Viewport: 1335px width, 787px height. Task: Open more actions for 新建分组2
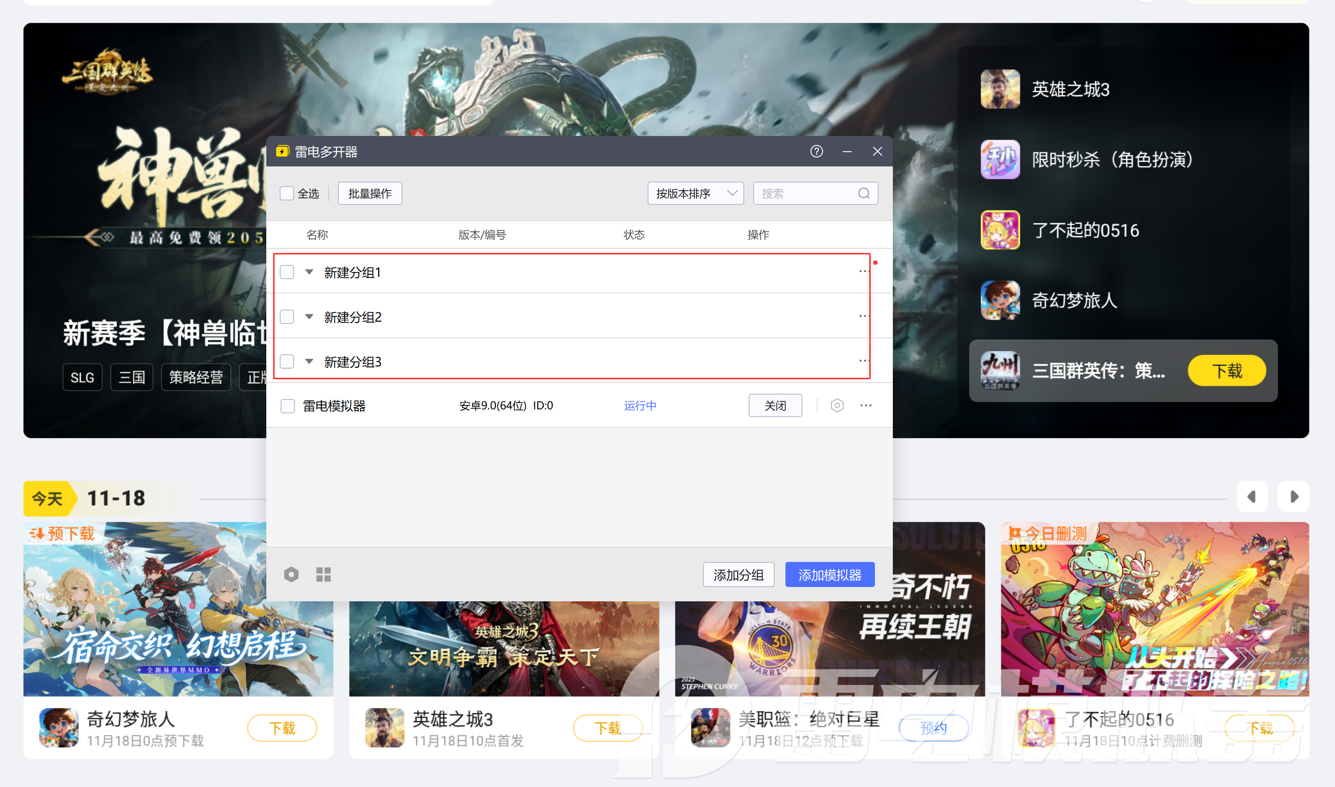[x=863, y=316]
